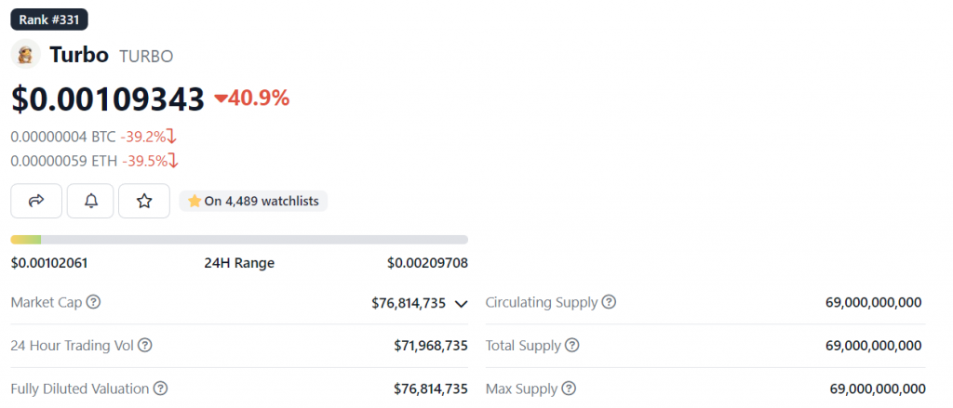Click the TURBO ticker symbol
Image resolution: width=953 pixels, height=408 pixels.
pos(146,56)
